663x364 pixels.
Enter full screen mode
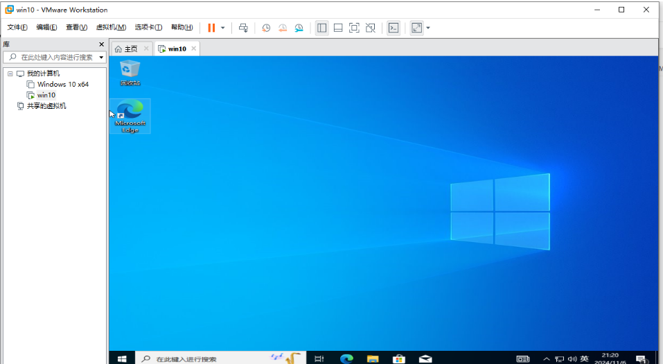pos(354,28)
